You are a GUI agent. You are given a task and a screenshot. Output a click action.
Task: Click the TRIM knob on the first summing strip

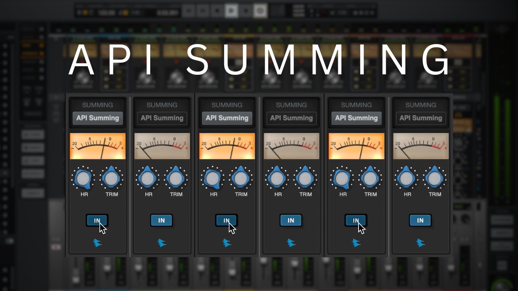(111, 178)
